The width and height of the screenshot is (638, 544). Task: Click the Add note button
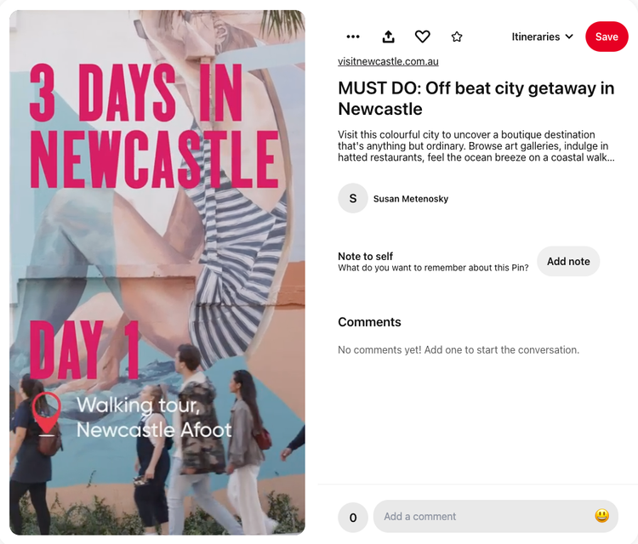[568, 262]
